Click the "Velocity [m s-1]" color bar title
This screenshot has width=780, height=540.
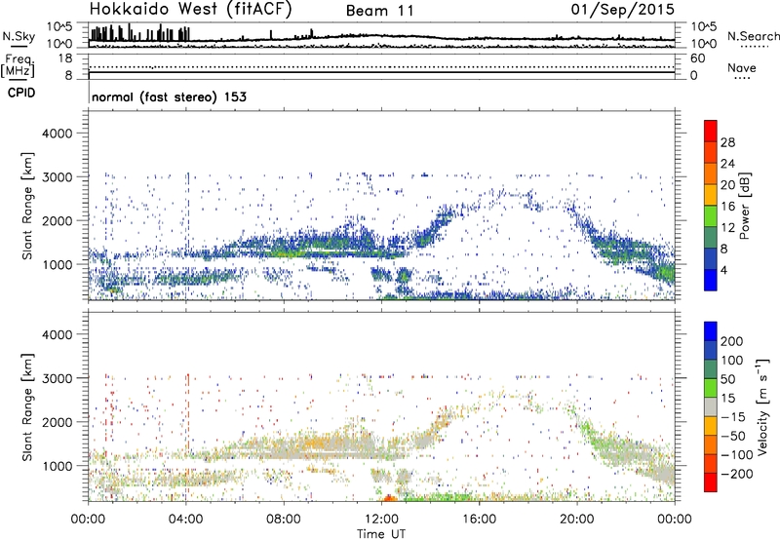tap(762, 406)
